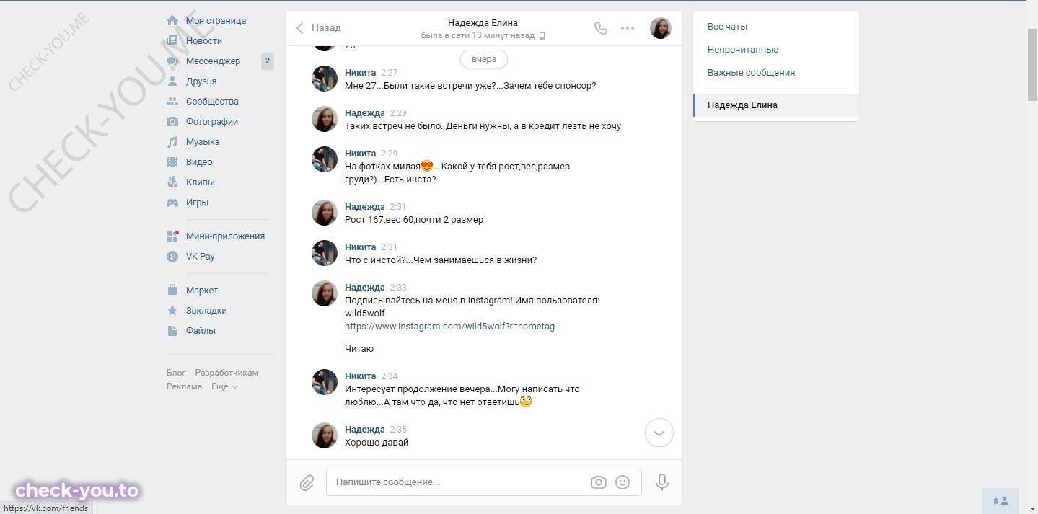Open Мессенджер chat bubble icon
This screenshot has width=1038, height=514.
pyautogui.click(x=172, y=61)
